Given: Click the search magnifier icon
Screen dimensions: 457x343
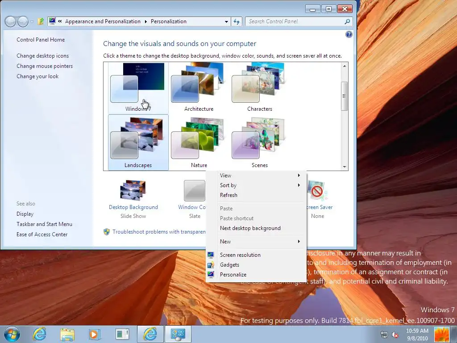Looking at the screenshot, I should tap(347, 21).
